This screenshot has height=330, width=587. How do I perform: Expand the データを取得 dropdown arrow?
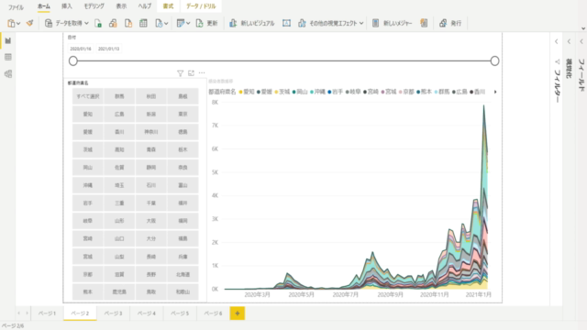click(86, 24)
